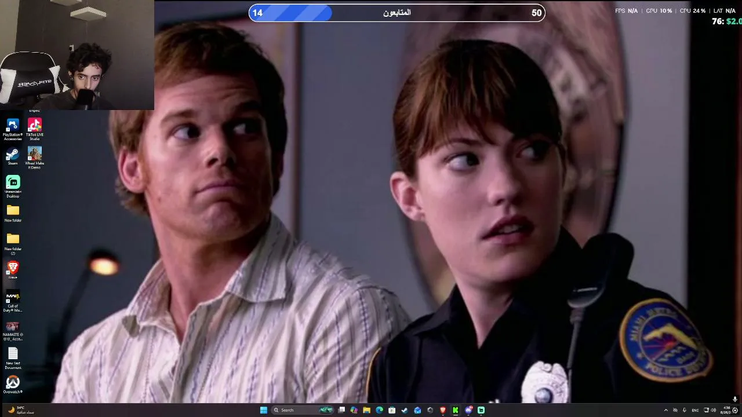Select the Streamlabs Desktop shortcut
The width and height of the screenshot is (742, 417).
tap(13, 186)
